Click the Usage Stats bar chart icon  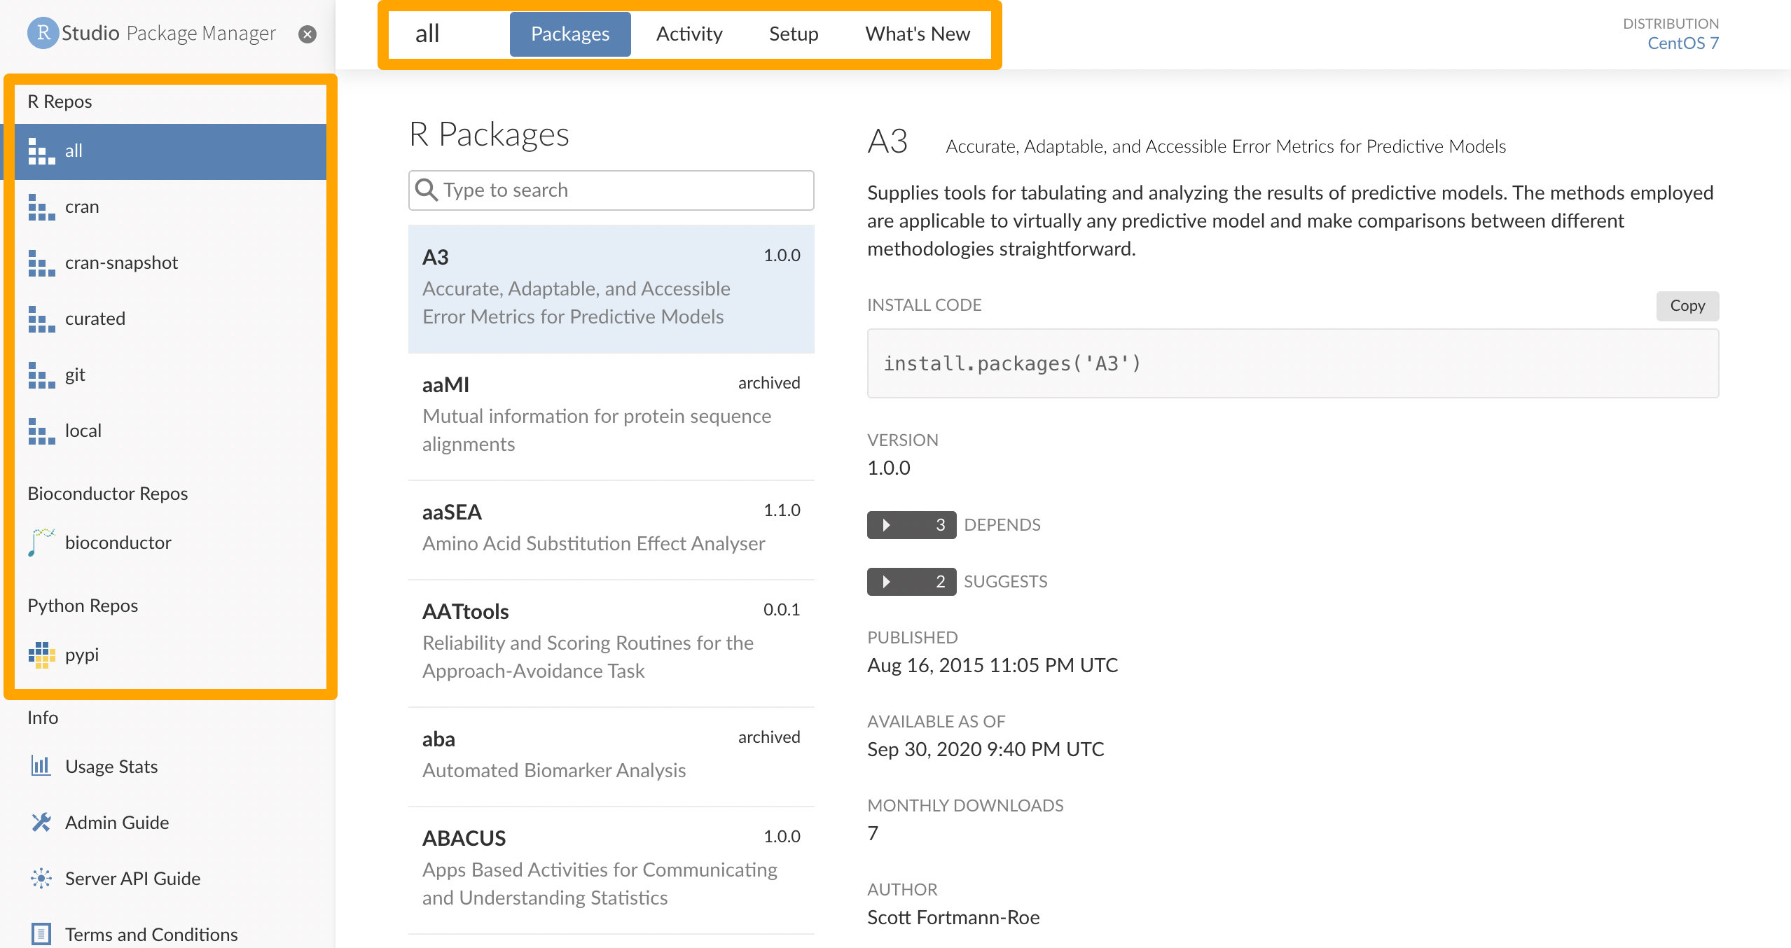click(x=41, y=766)
